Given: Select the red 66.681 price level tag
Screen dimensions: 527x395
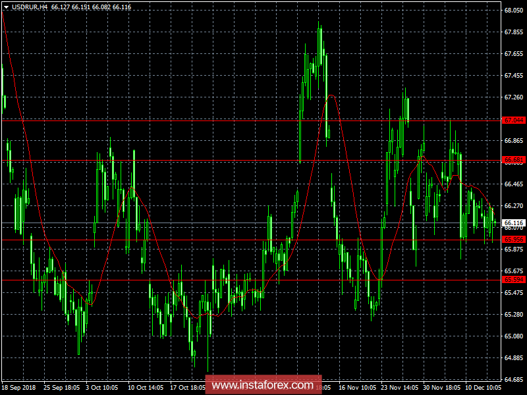Looking at the screenshot, I should [x=513, y=159].
